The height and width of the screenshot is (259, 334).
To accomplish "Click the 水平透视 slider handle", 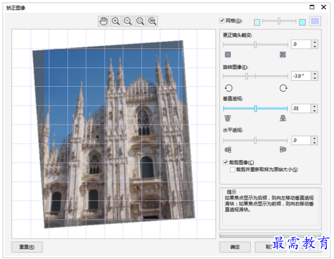I will (255, 140).
